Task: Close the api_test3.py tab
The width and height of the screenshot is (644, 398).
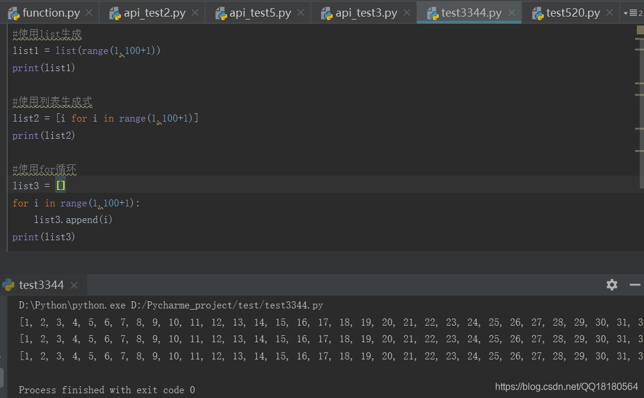Action: [x=407, y=13]
